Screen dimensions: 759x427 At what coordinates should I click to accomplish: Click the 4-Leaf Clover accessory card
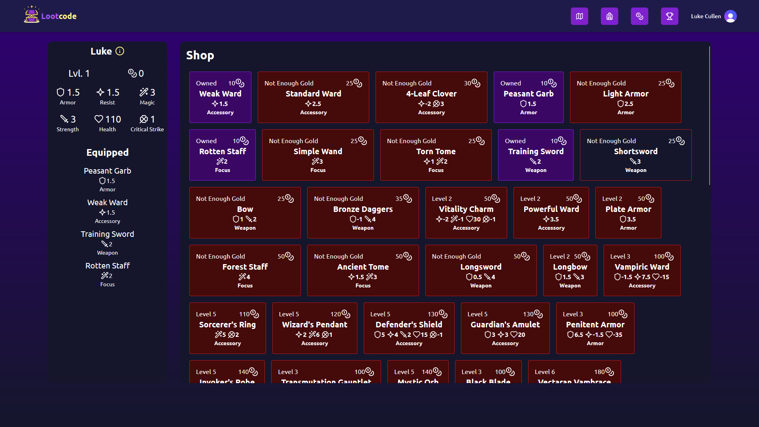tap(431, 97)
